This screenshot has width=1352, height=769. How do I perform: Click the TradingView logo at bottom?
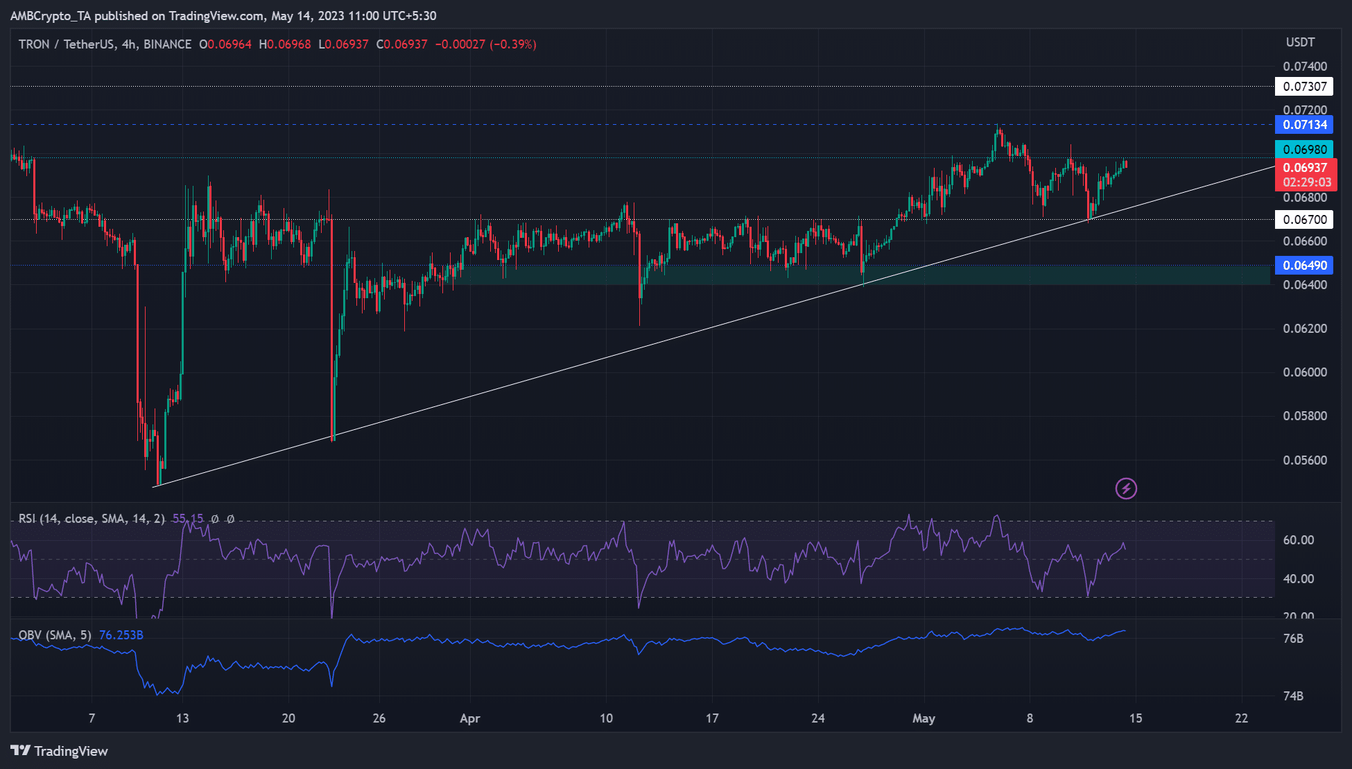[x=60, y=751]
